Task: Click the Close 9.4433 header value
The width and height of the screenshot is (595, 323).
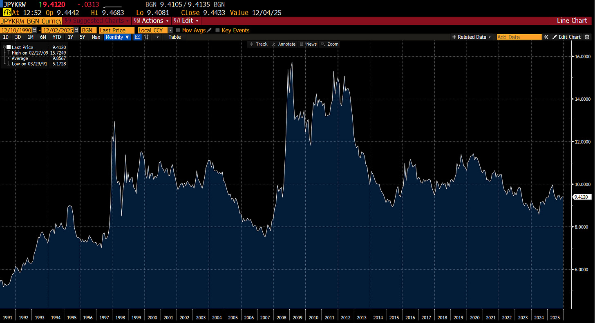Action: pyautogui.click(x=204, y=13)
